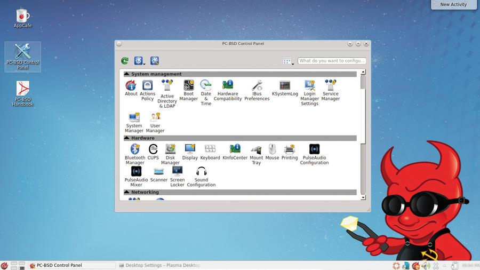
Task: Click the Control Panel window menu button
Action: 119,44
